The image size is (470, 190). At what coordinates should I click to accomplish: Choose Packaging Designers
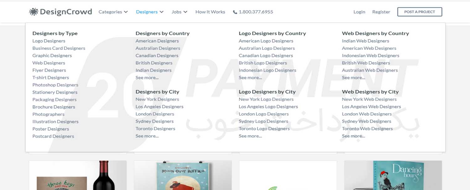click(55, 100)
